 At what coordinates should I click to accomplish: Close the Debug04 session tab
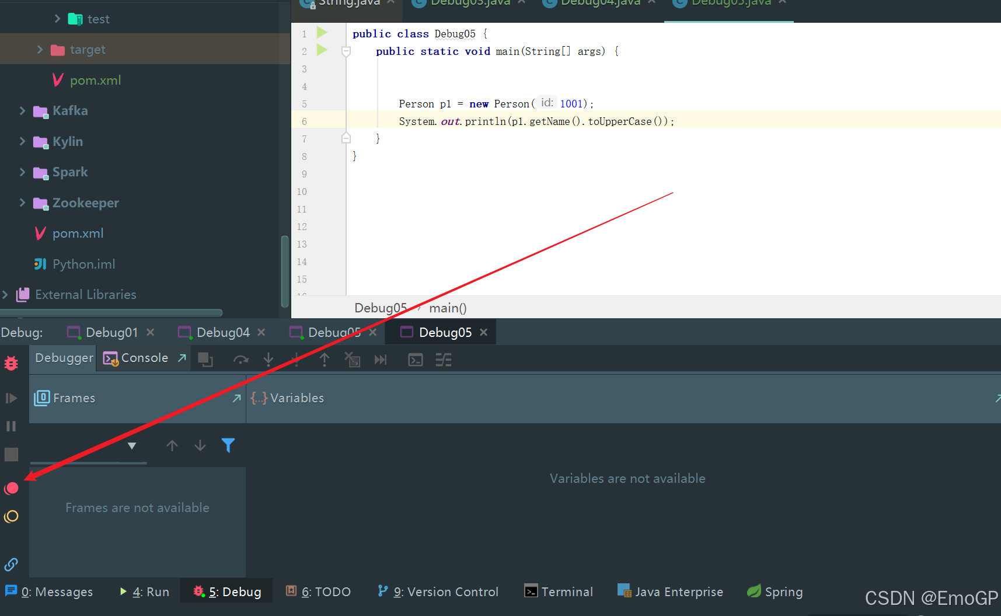click(261, 332)
